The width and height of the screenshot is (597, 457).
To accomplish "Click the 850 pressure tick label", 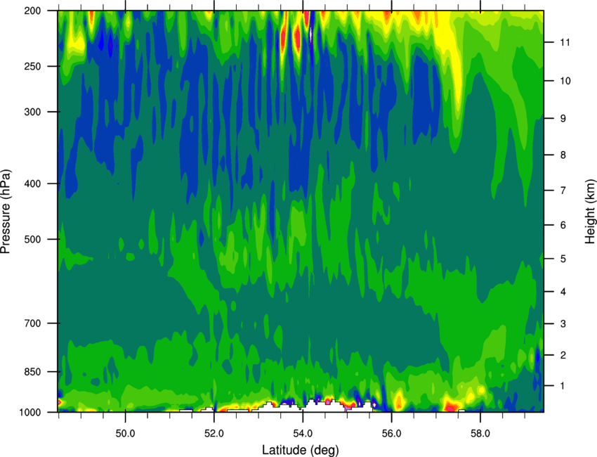I will point(33,372).
